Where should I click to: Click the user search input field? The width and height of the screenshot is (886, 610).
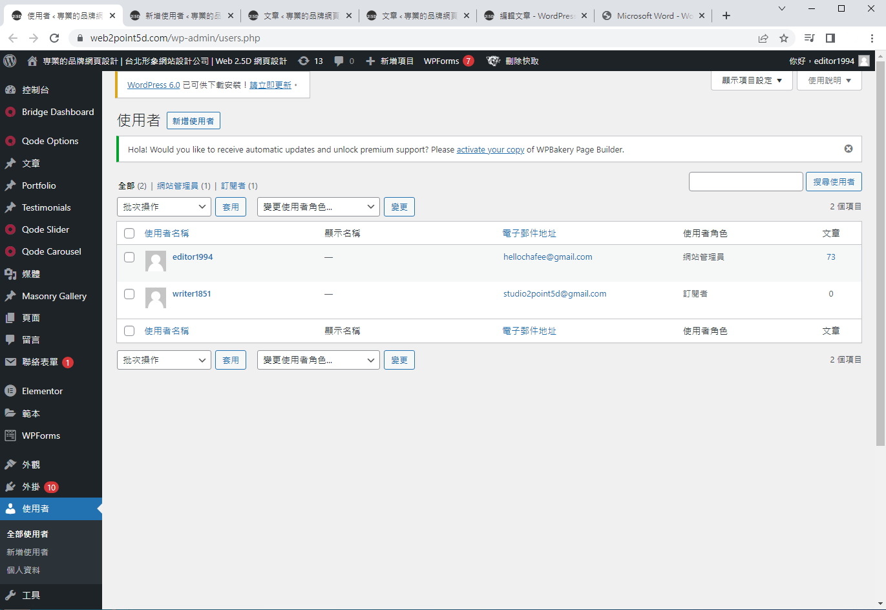point(746,182)
